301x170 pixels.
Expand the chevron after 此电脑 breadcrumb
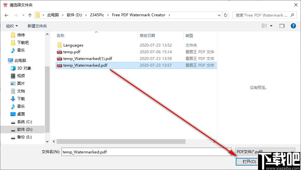[x=63, y=15]
